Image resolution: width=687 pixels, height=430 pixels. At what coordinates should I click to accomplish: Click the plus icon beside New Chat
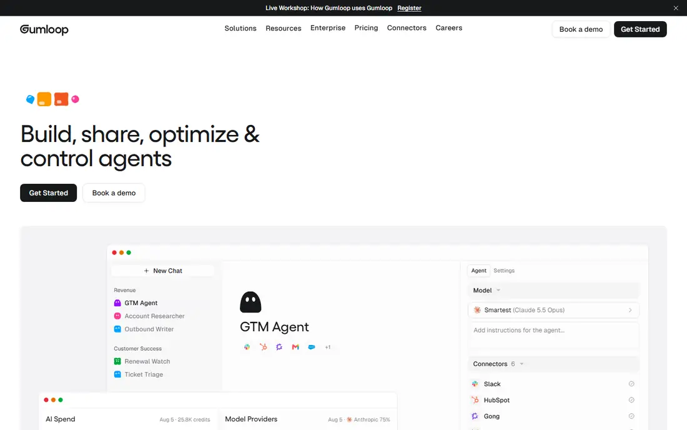pyautogui.click(x=146, y=271)
